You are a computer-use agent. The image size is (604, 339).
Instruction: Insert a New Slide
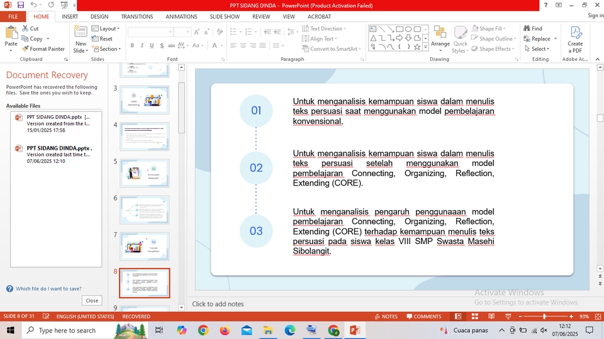pos(81,40)
